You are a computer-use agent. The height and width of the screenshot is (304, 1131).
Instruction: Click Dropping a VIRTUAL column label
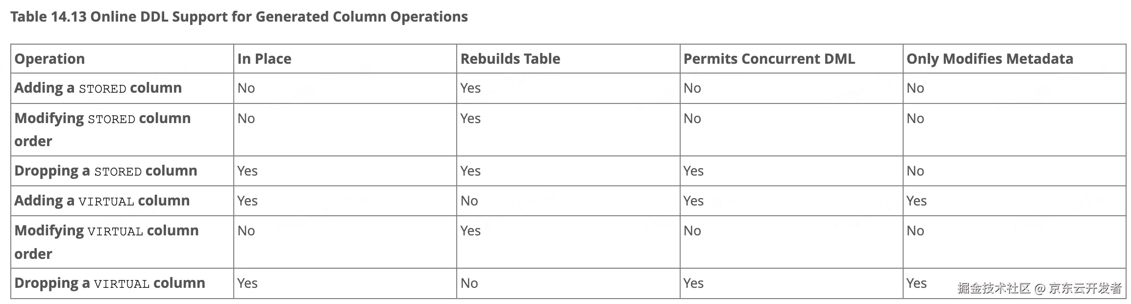click(x=110, y=283)
